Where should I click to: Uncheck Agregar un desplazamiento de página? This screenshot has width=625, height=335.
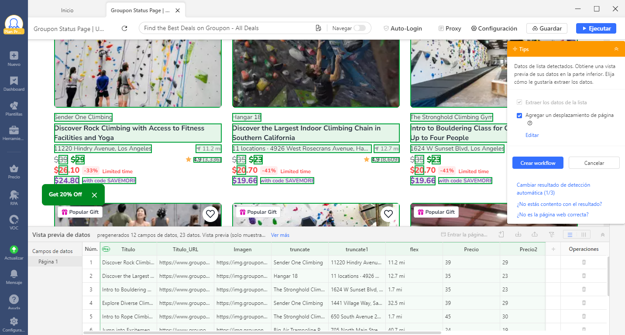[x=519, y=116]
